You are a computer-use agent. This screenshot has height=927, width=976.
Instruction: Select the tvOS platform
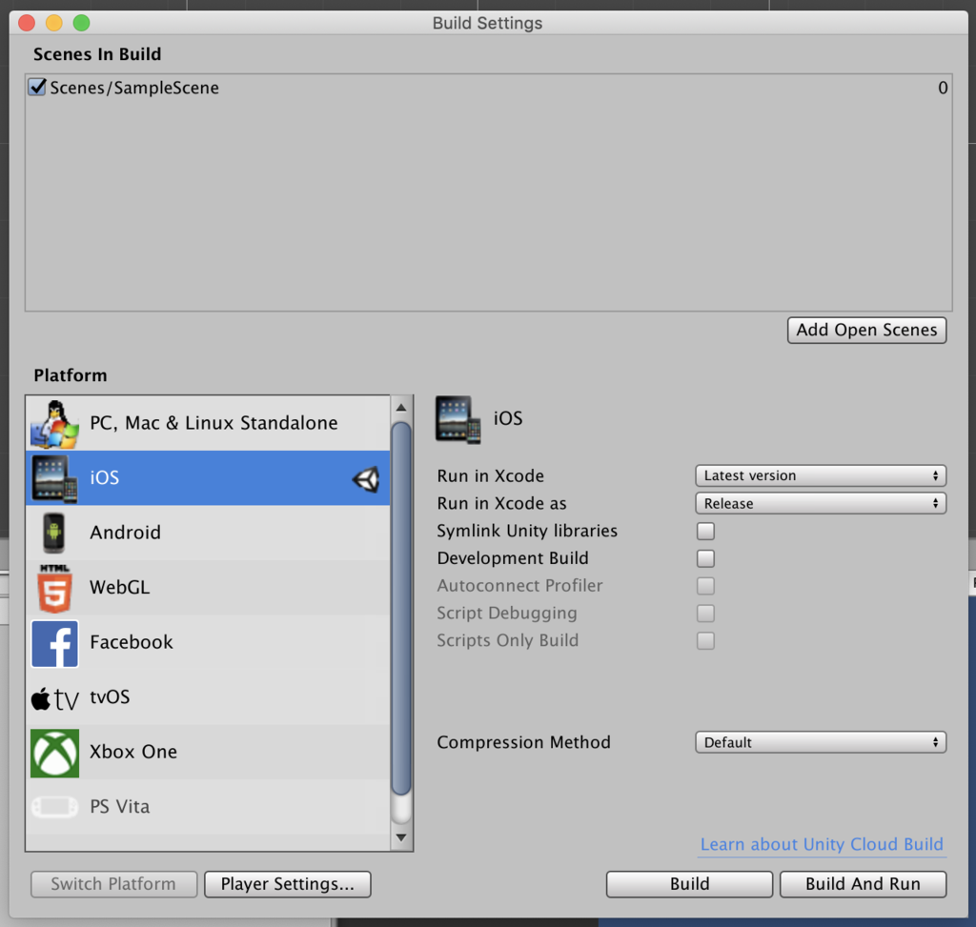(x=208, y=696)
